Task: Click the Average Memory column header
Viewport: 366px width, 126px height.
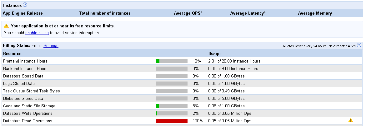Action: [x=315, y=13]
